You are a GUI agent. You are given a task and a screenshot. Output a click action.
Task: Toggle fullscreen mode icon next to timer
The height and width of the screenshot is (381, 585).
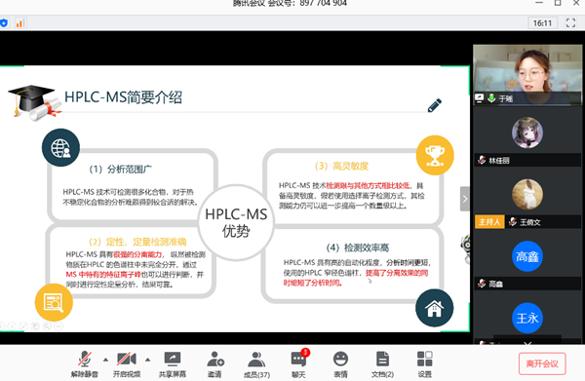[570, 23]
